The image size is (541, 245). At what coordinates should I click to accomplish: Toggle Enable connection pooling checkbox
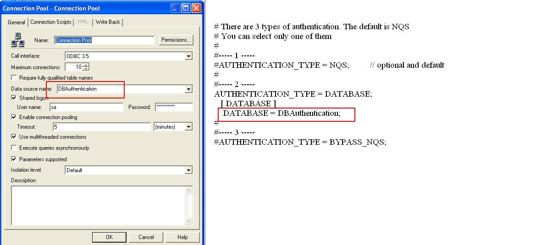tap(14, 117)
